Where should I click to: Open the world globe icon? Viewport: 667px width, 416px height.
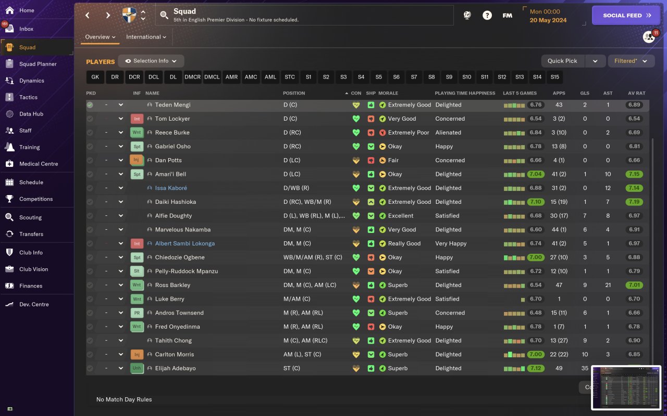(x=467, y=16)
